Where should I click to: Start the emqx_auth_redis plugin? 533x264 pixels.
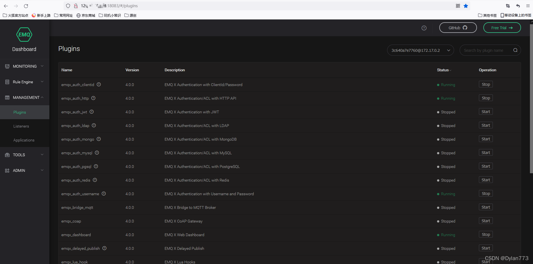click(x=486, y=180)
